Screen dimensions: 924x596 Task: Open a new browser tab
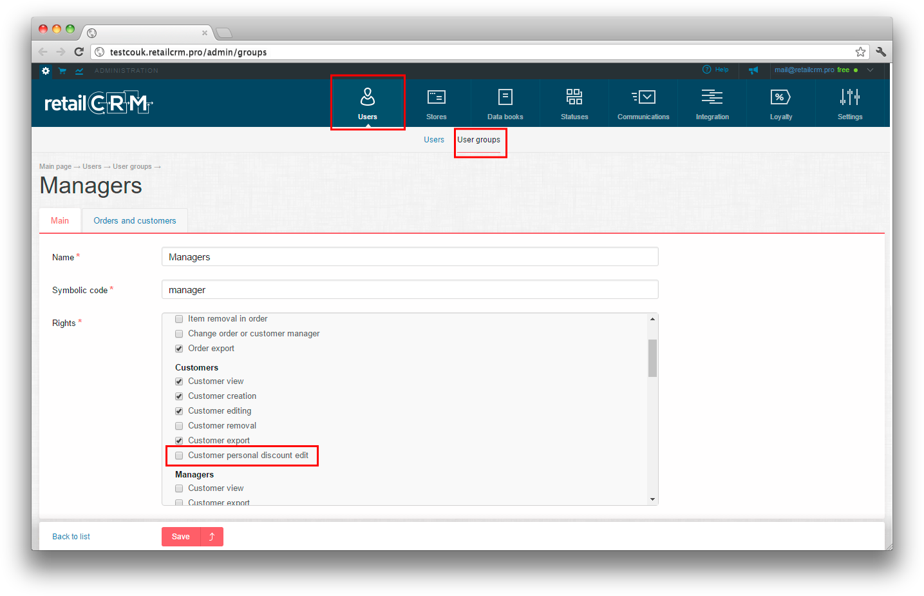pos(223,33)
